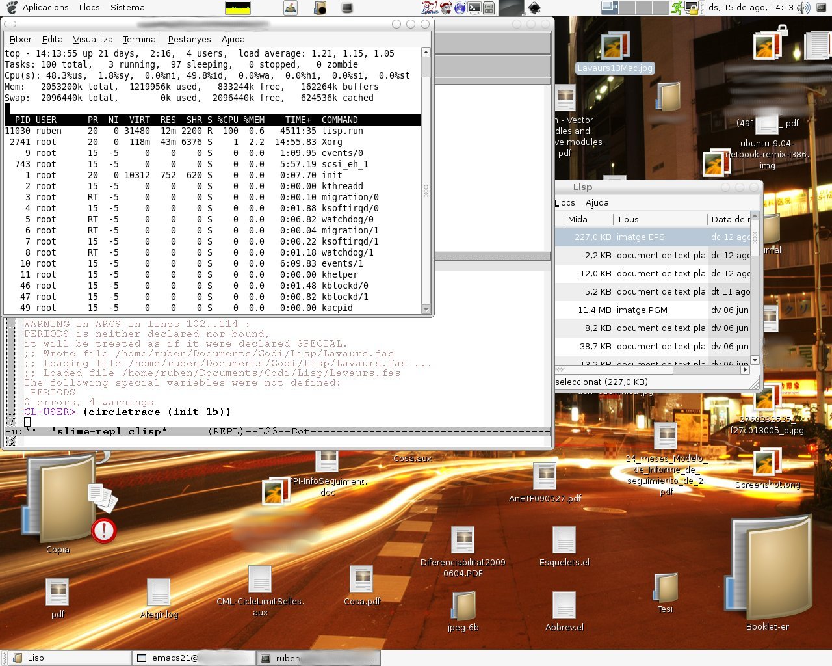Click the Lisp file list scroll-down arrow
832x666 pixels.
[755, 360]
